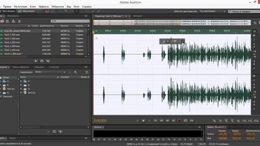Expand Temi (F:) drive in Name list
The width and height of the screenshot is (260, 146).
[21, 93]
